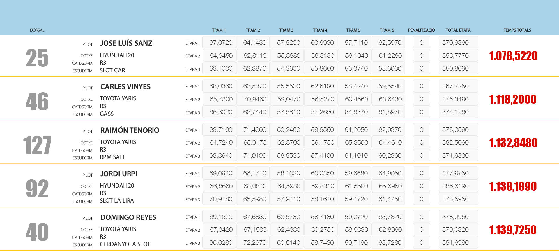
Task: Click pilot name RAIMÓN TENORIO
Action: click(130, 130)
